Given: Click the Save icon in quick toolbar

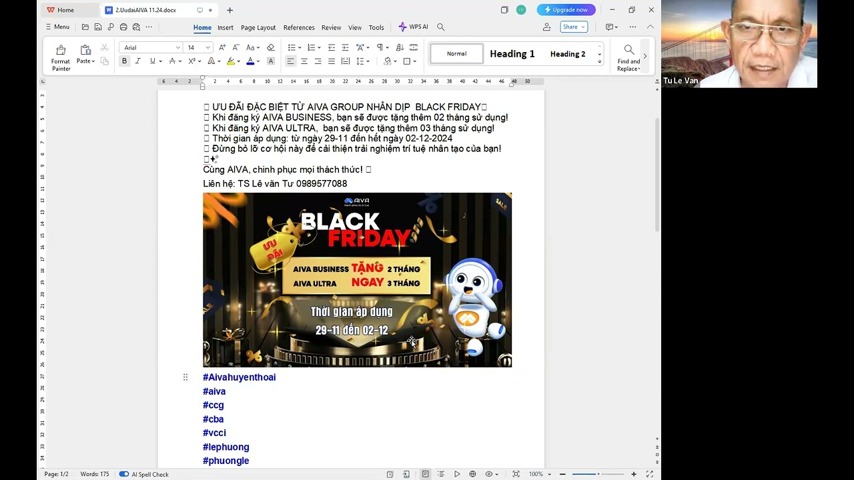Looking at the screenshot, I should click(98, 27).
